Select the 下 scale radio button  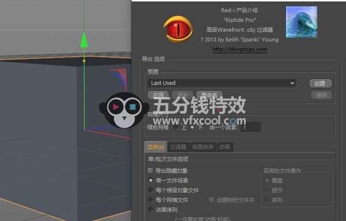coord(192,127)
